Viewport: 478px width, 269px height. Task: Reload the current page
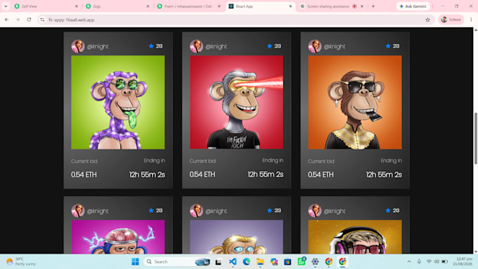pos(29,20)
